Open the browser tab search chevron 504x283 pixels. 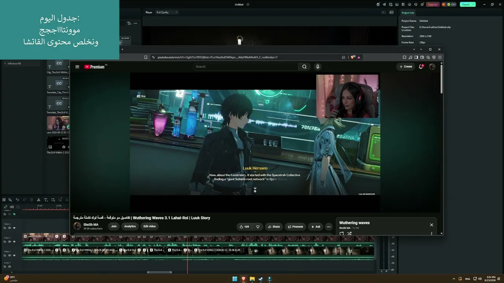414,50
